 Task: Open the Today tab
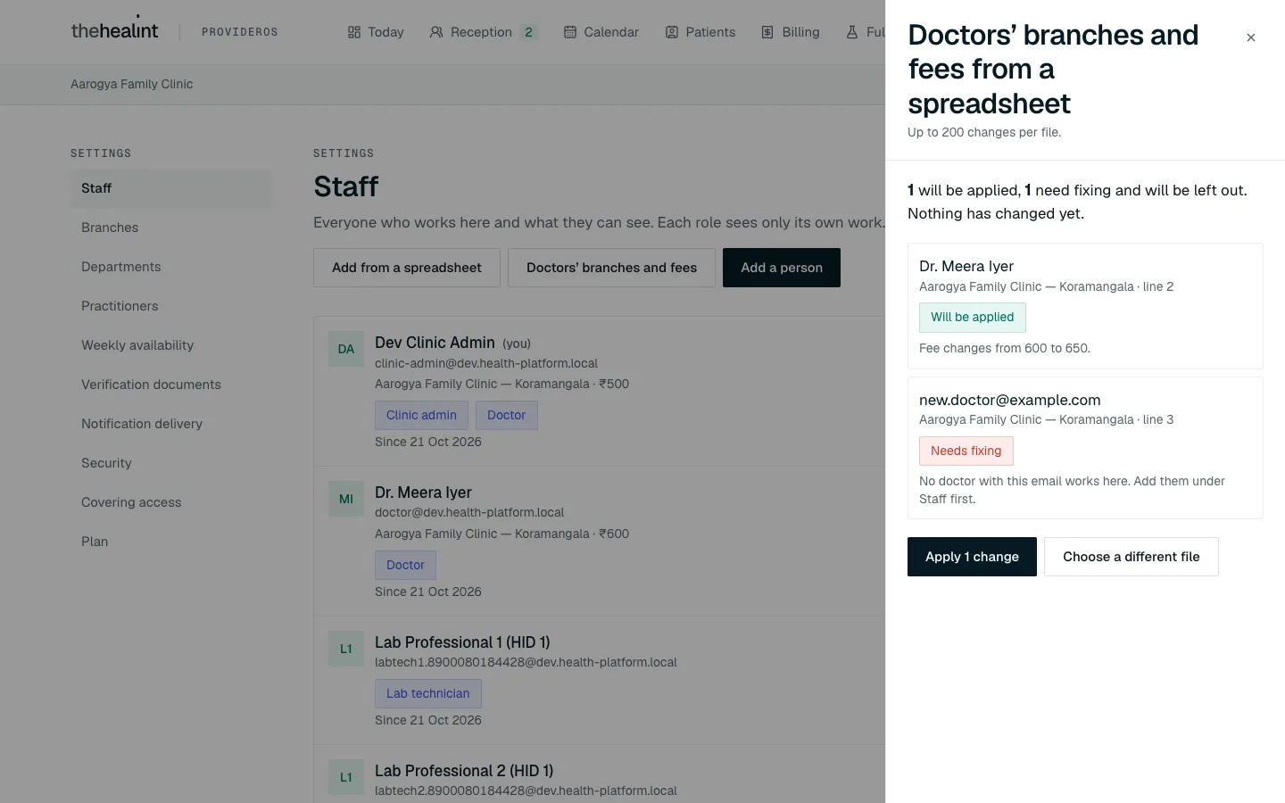pos(376,32)
